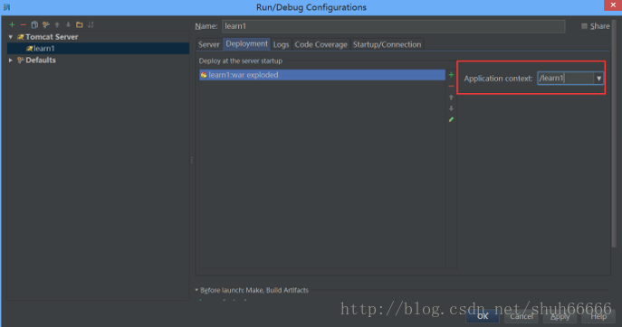Click the vertical scrollbar on right edge

pos(614,133)
